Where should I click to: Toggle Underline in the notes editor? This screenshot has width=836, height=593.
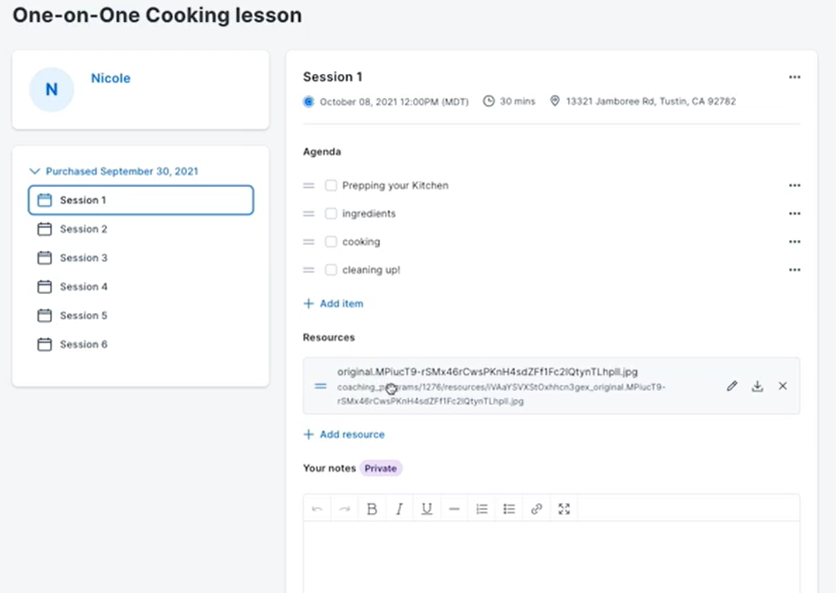click(426, 509)
